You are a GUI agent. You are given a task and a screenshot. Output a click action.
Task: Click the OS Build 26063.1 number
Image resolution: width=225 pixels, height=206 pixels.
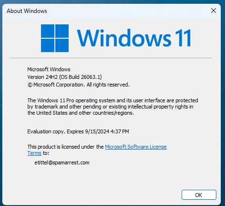pos(91,77)
